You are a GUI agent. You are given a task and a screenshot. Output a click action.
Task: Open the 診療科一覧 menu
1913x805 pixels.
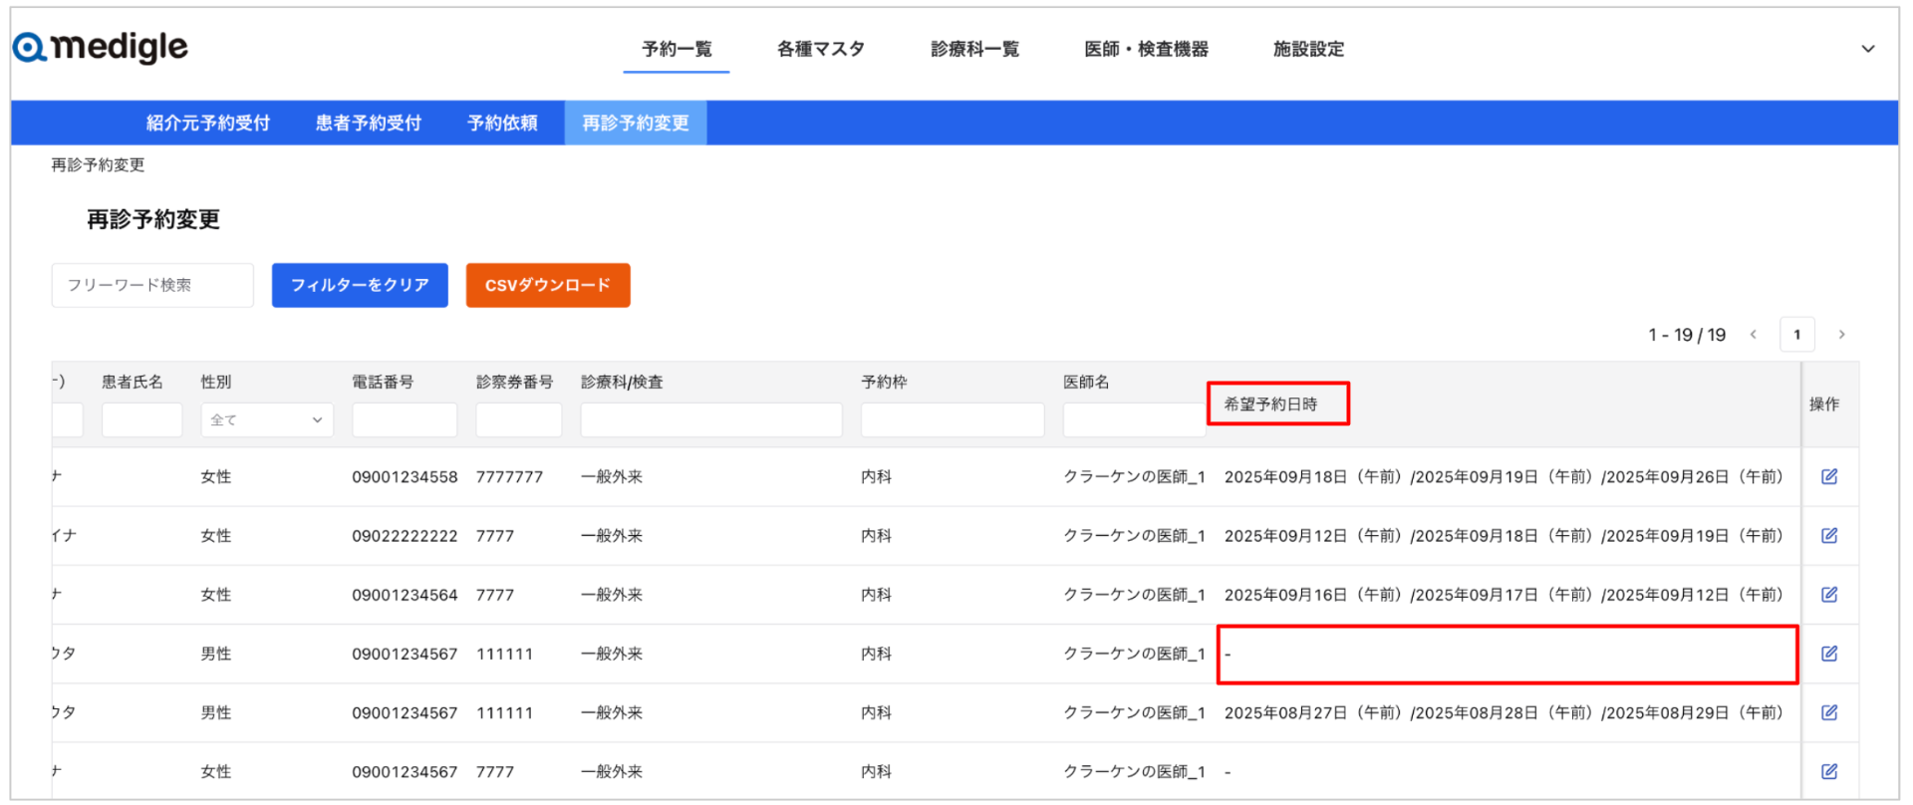click(974, 49)
